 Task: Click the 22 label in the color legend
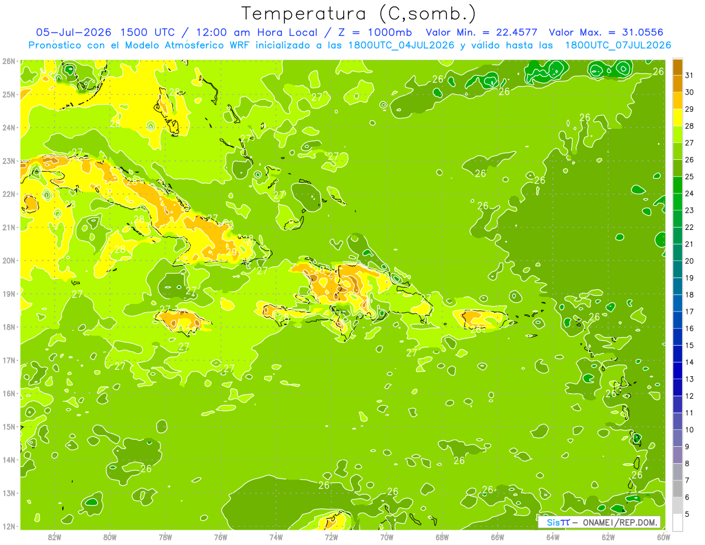(x=690, y=228)
